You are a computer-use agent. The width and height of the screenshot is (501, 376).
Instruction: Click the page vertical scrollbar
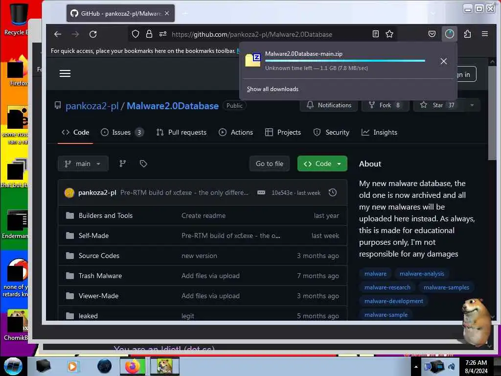coord(492,112)
